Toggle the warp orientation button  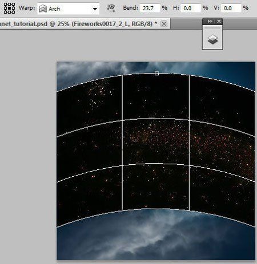[111, 8]
